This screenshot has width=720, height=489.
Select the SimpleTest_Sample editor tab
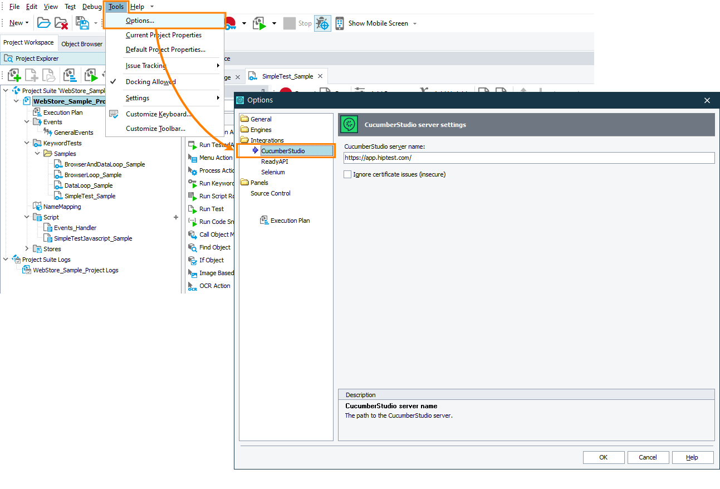(x=287, y=76)
